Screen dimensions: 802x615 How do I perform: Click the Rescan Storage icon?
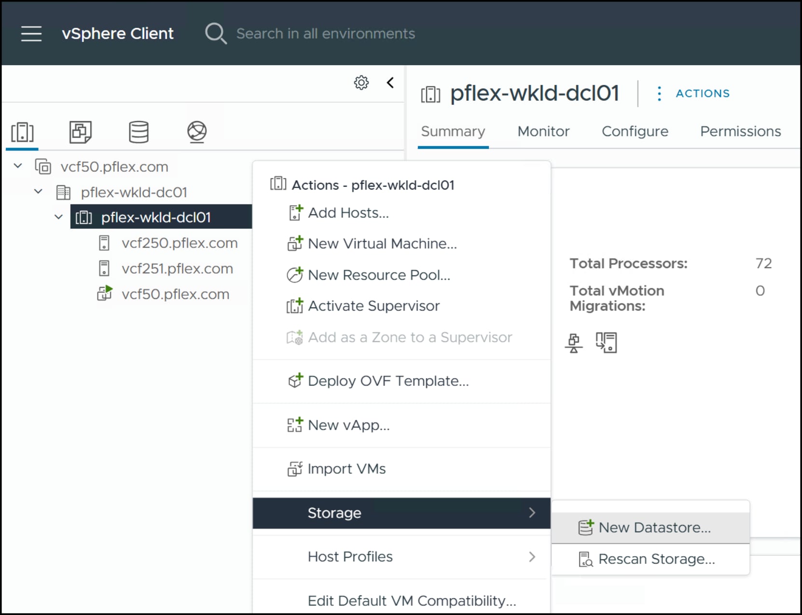[586, 559]
